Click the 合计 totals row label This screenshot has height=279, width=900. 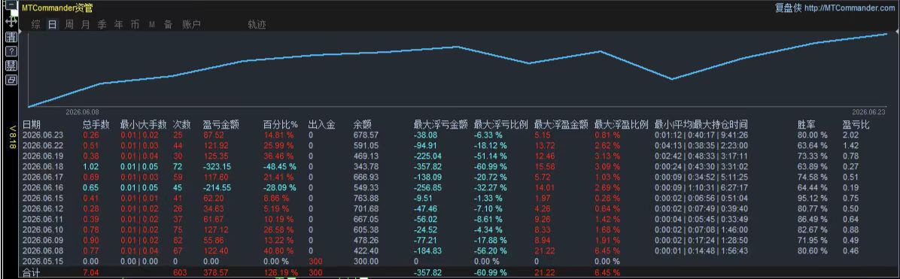[x=32, y=273]
